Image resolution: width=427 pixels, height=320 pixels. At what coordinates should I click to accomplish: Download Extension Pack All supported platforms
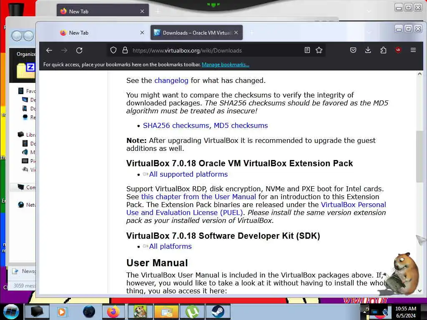(188, 174)
